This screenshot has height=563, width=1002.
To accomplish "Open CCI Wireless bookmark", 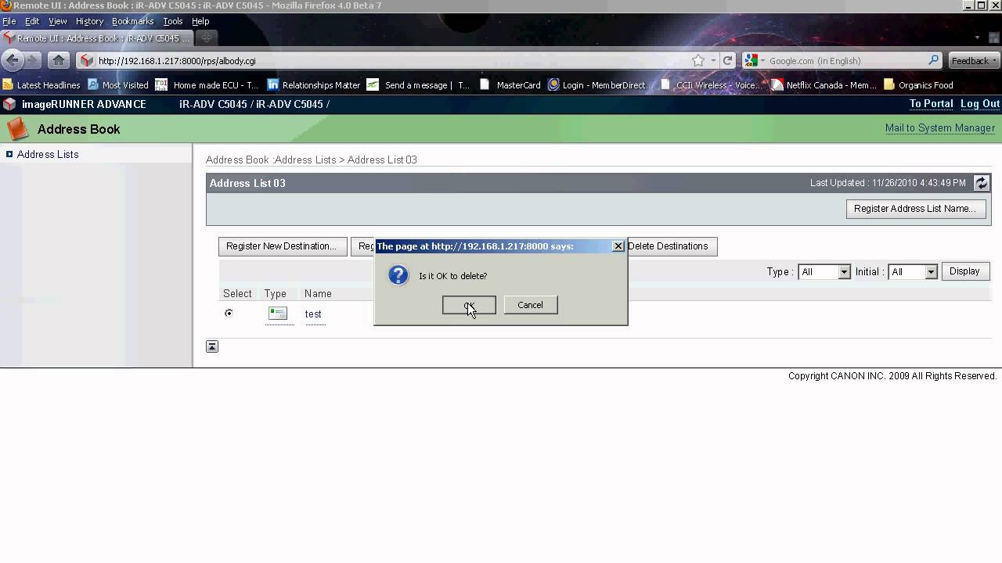I will point(711,84).
